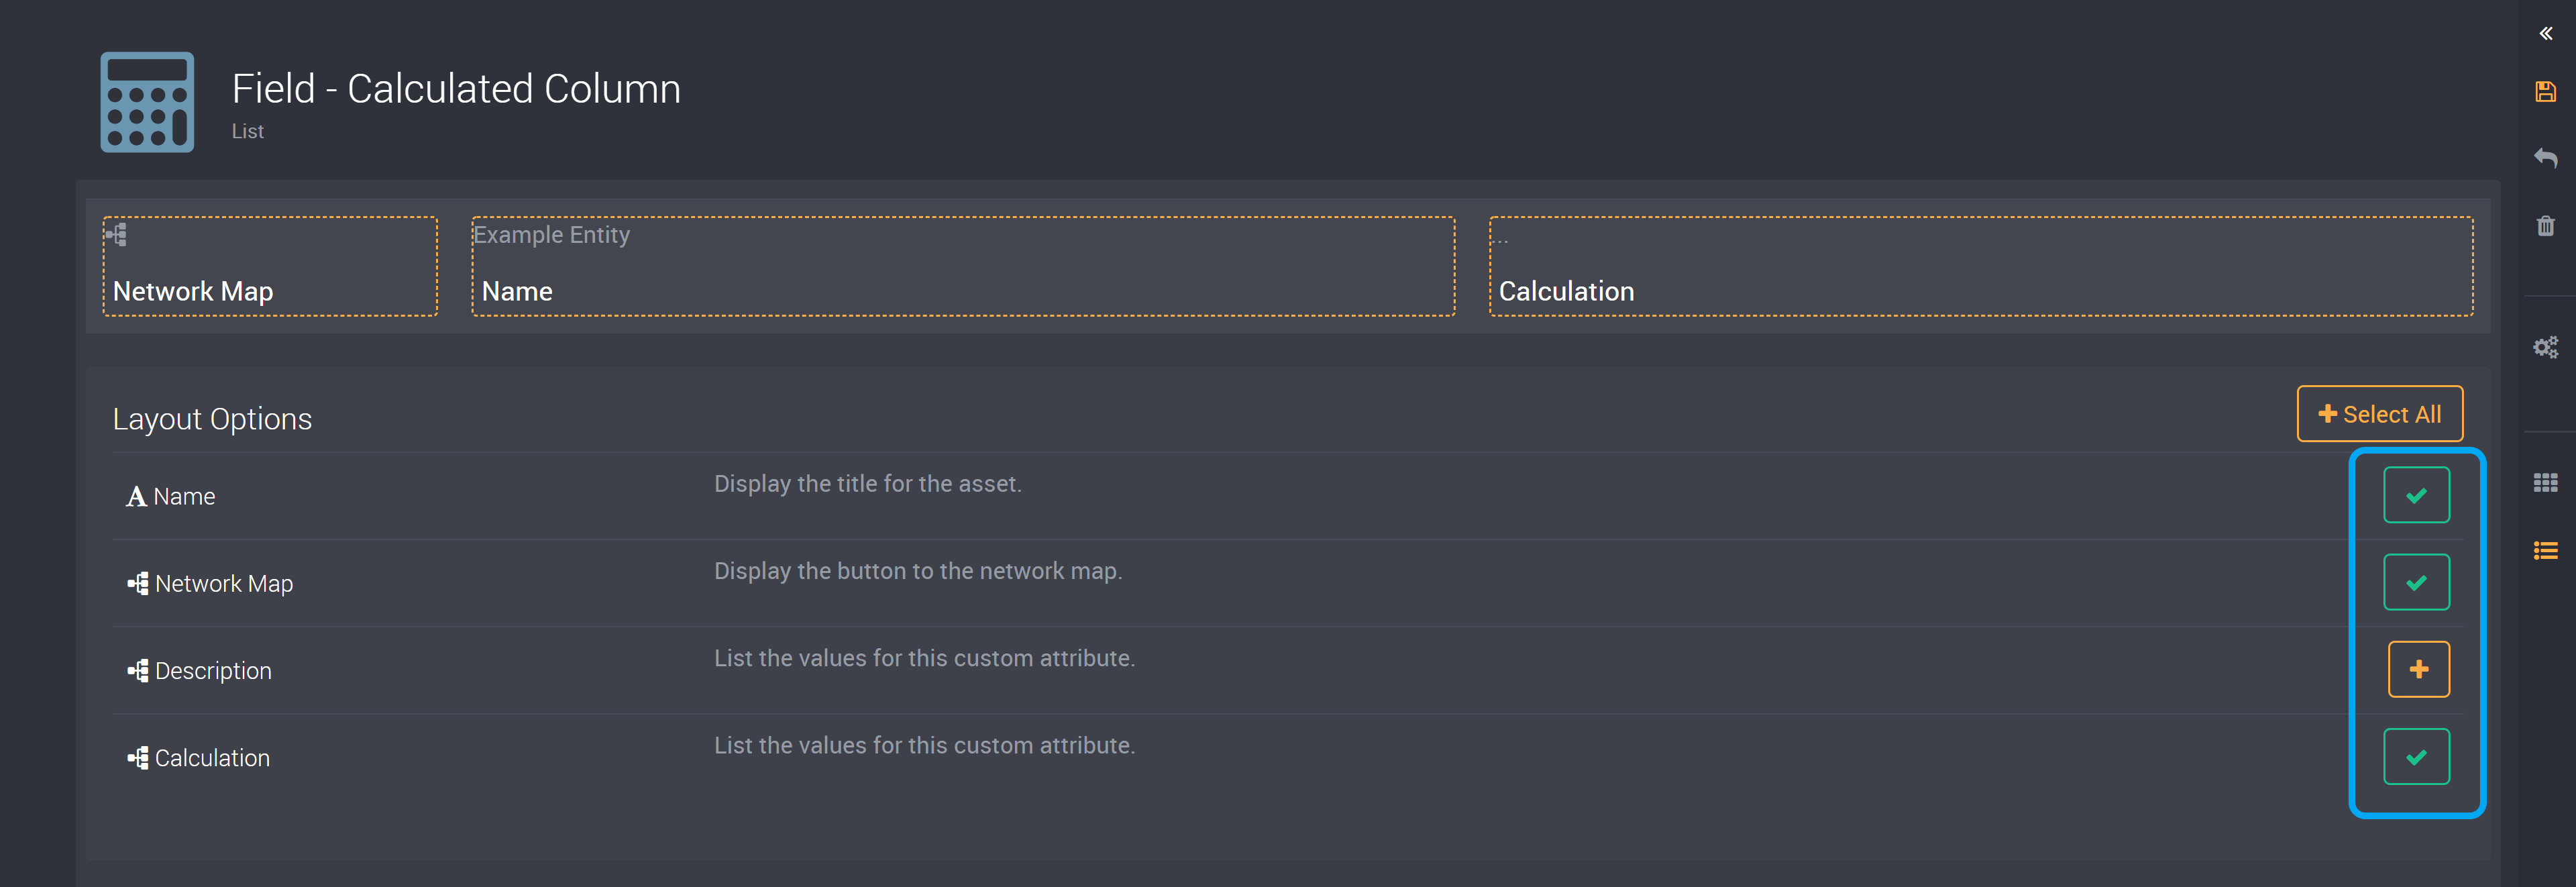Select the Network Map preview column box
This screenshot has width=2576, height=887.
click(270, 266)
